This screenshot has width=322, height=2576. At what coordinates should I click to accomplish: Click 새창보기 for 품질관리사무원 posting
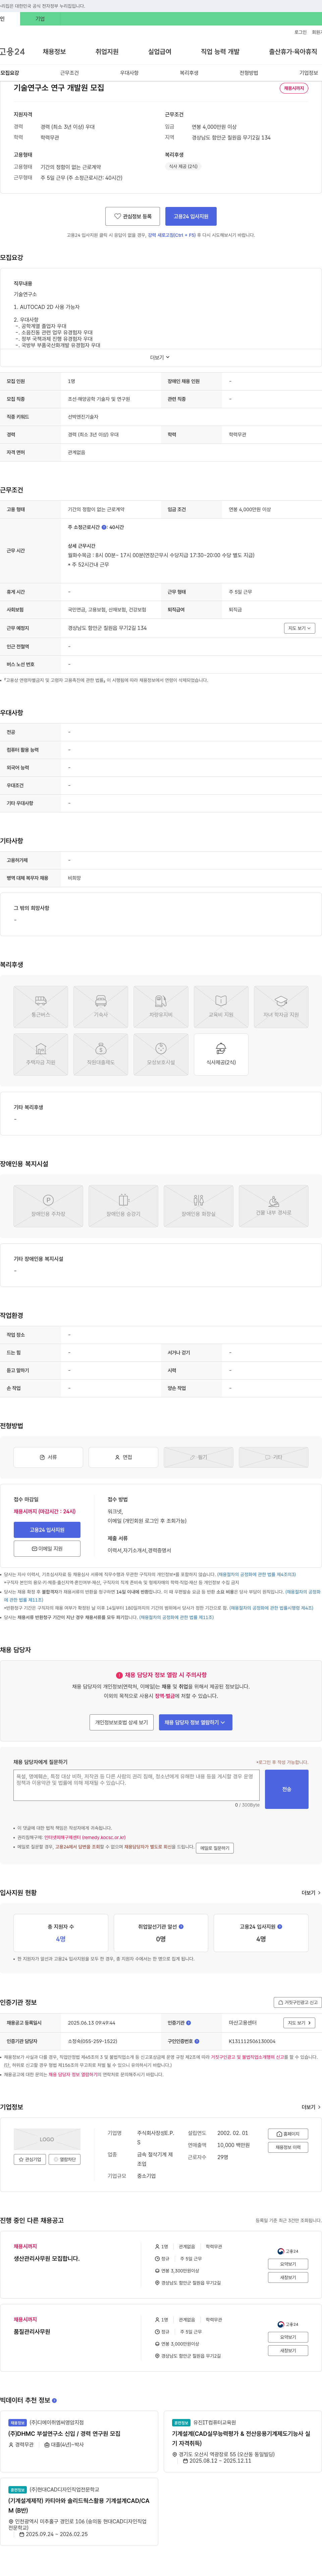288,2350
